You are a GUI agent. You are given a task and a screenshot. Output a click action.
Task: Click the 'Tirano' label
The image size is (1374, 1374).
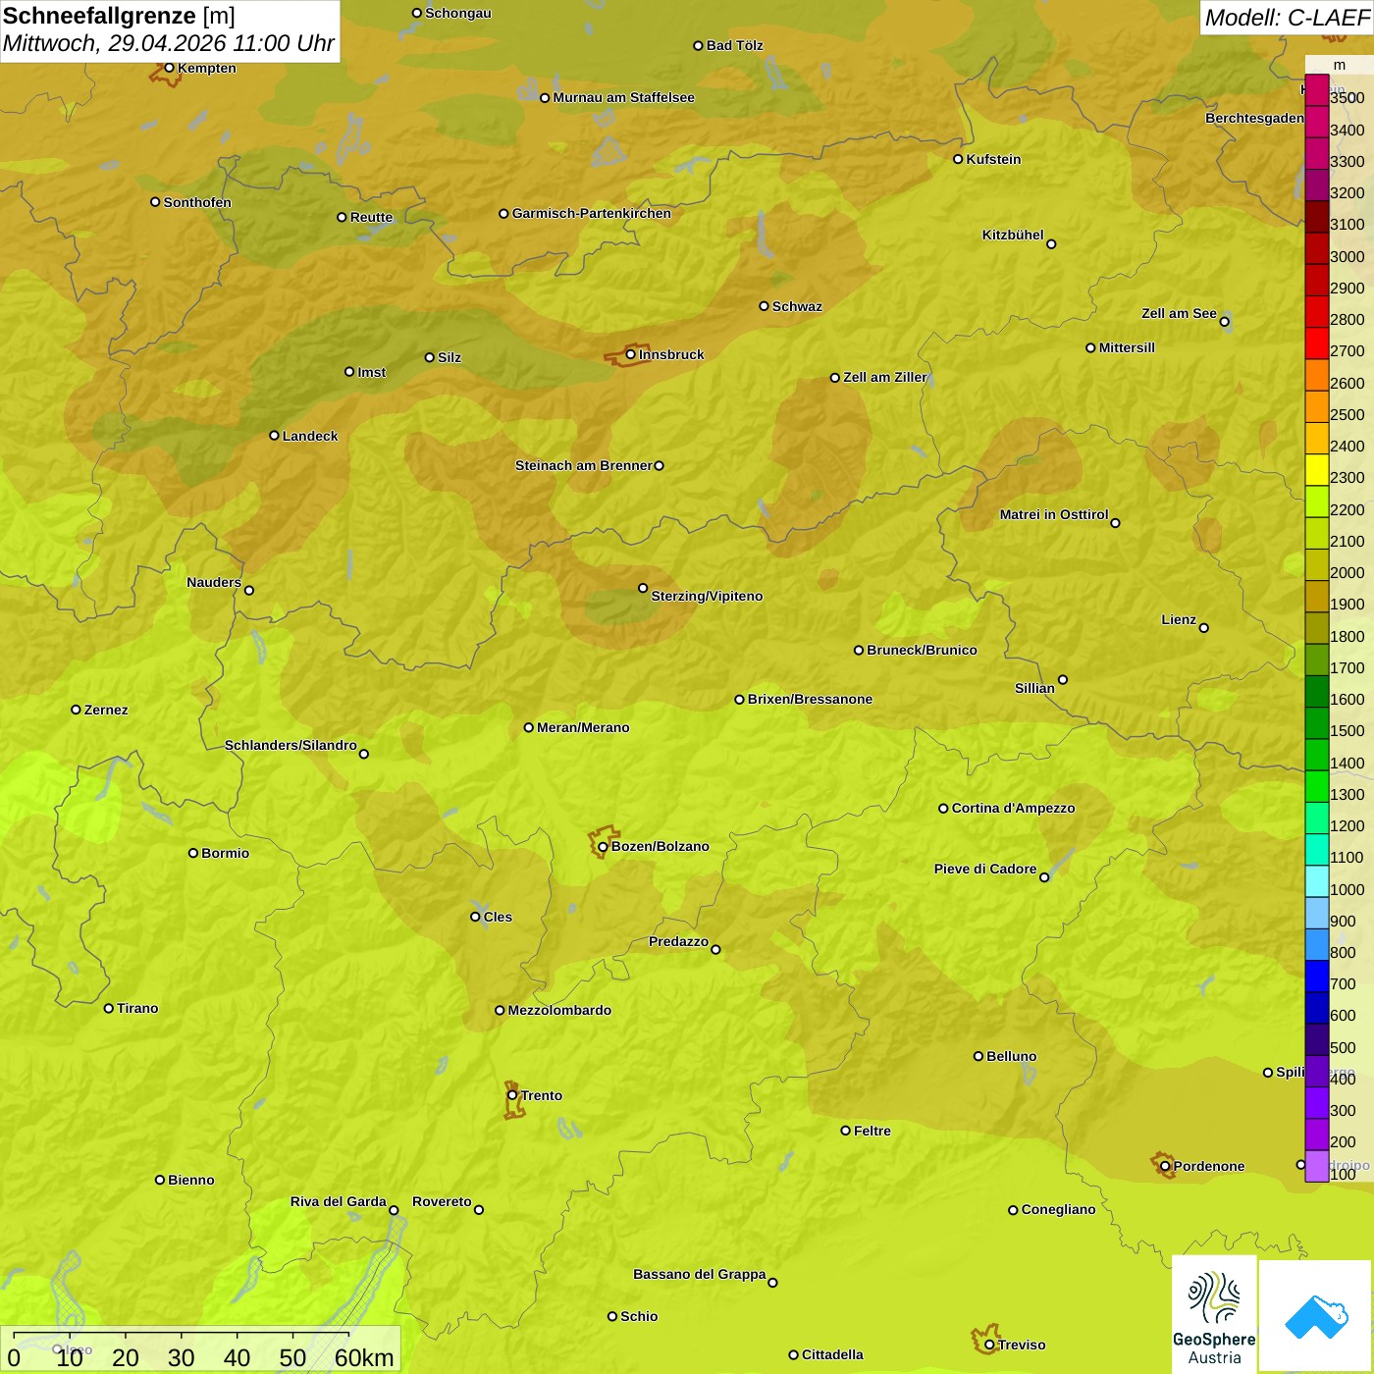pos(137,1008)
